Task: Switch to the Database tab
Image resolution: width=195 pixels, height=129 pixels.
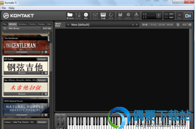Action: [23, 24]
